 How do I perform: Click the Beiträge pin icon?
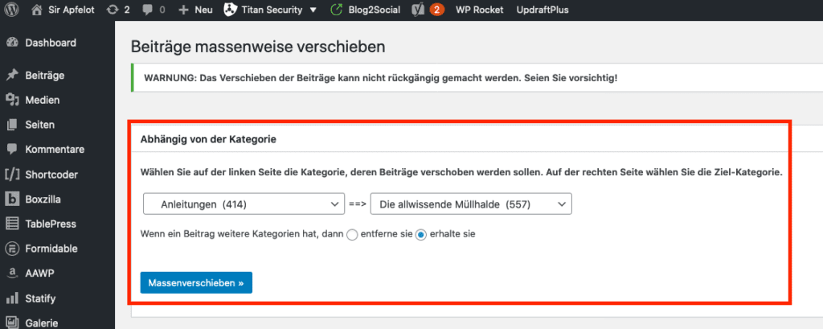pyautogui.click(x=12, y=76)
